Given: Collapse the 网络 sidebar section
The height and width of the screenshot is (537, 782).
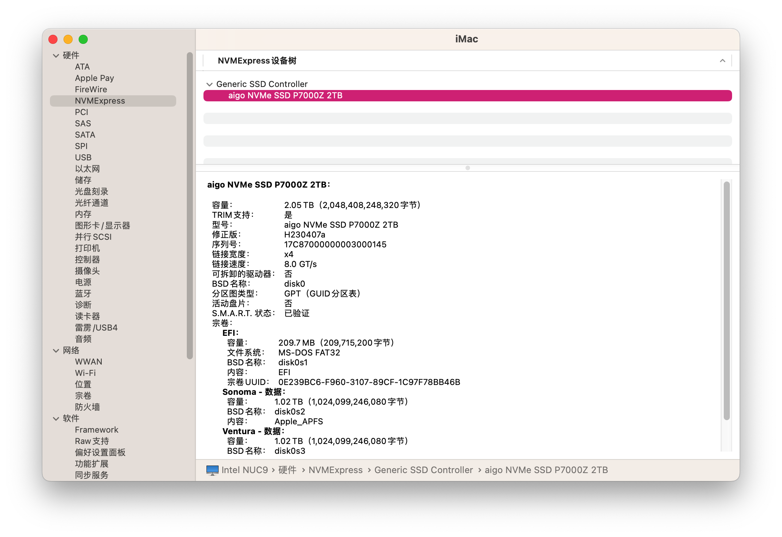Looking at the screenshot, I should tap(56, 351).
